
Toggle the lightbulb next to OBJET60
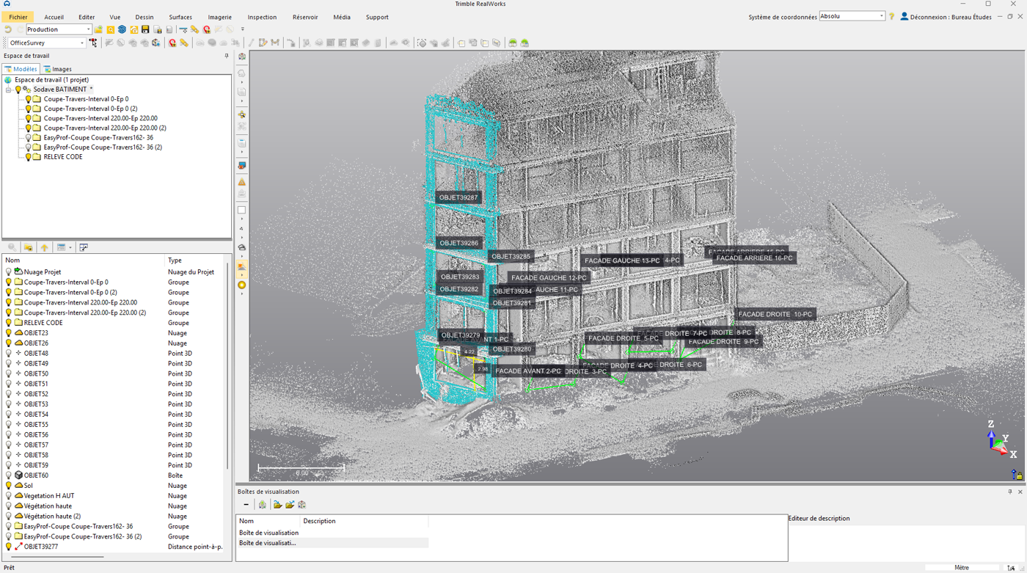click(x=7, y=475)
